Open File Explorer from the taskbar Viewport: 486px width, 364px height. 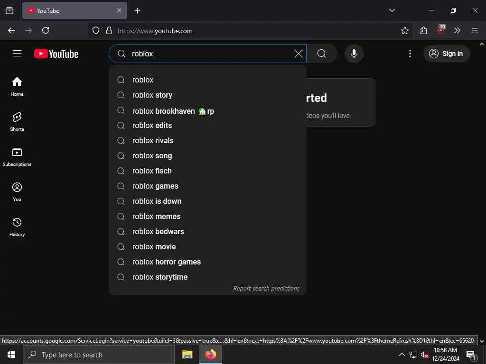click(x=187, y=355)
